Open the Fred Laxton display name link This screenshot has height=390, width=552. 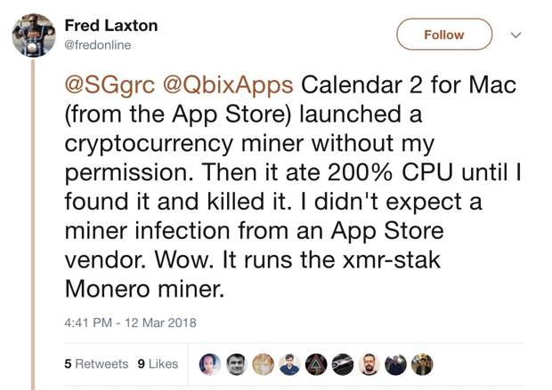(112, 27)
